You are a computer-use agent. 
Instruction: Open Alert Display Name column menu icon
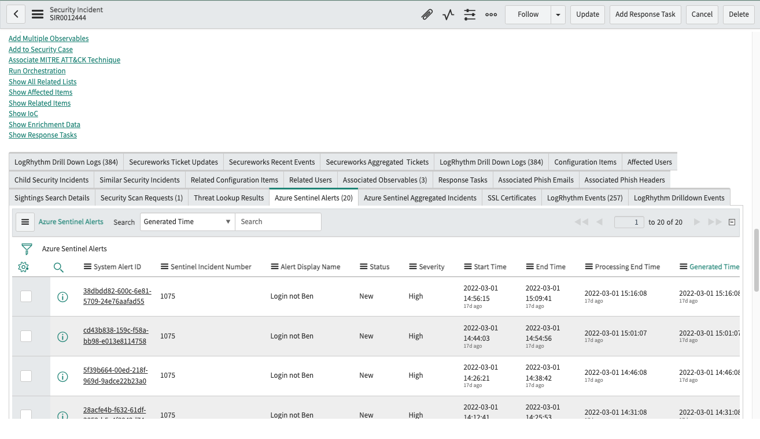click(275, 267)
